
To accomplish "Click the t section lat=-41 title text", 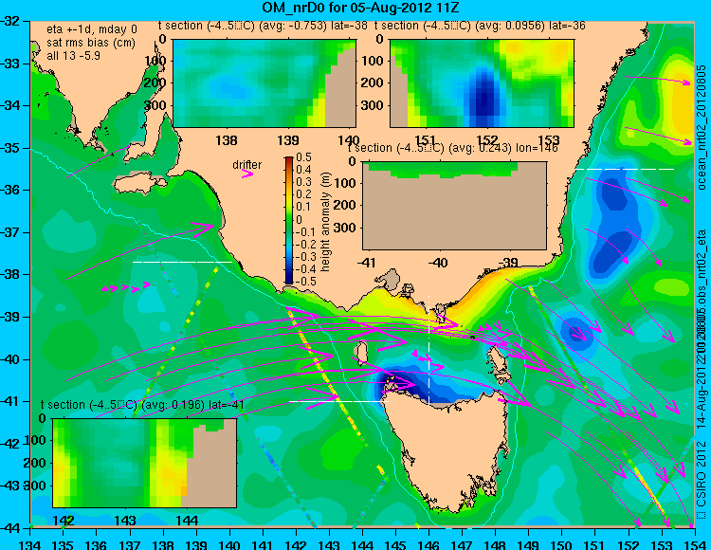I will tap(142, 405).
